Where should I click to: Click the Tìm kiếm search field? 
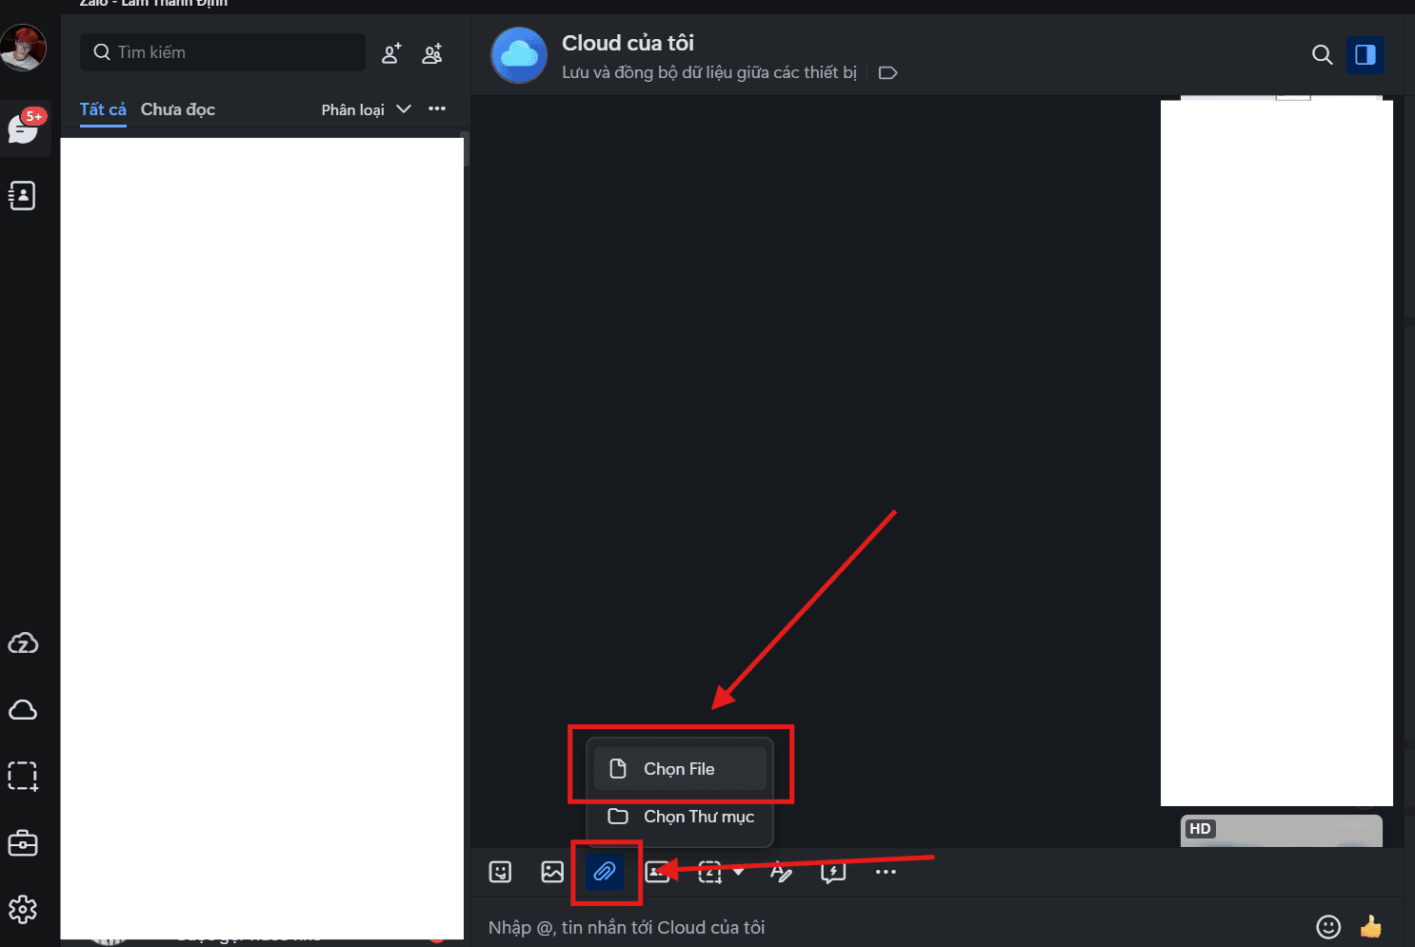click(222, 52)
